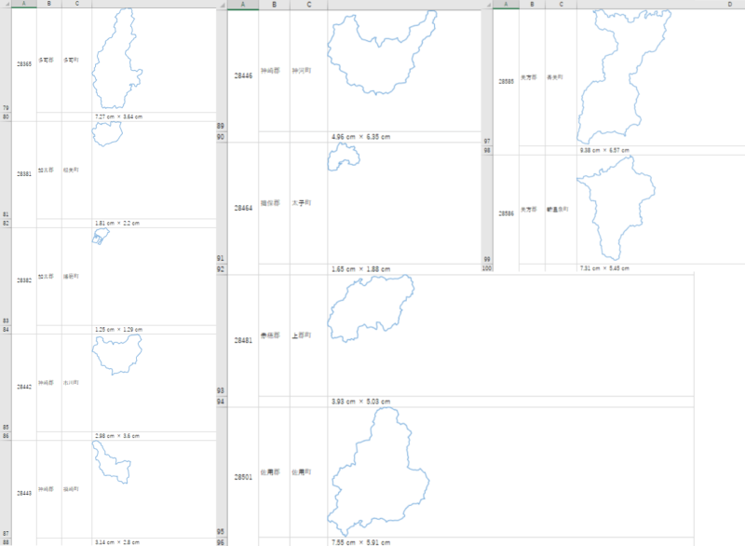Select row header 80
This screenshot has width=745, height=546.
tap(6, 116)
